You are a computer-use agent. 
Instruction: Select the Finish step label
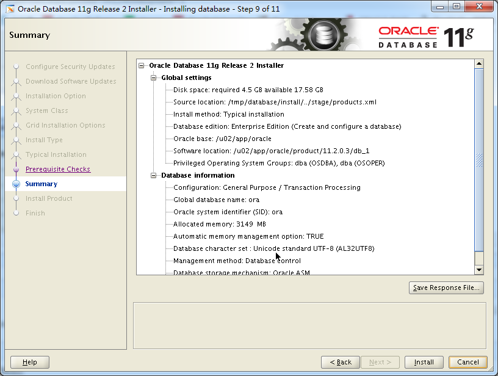(x=35, y=213)
